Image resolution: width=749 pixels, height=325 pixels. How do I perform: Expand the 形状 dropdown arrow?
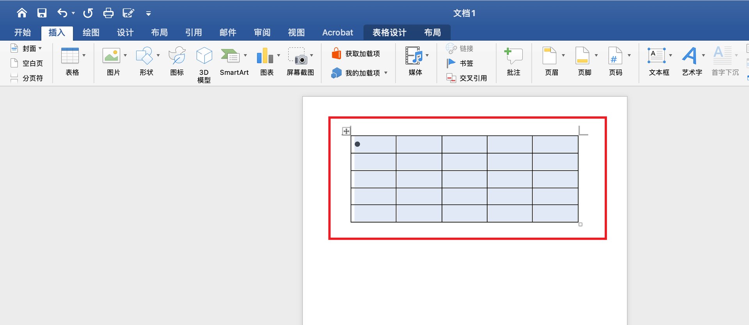(x=158, y=55)
